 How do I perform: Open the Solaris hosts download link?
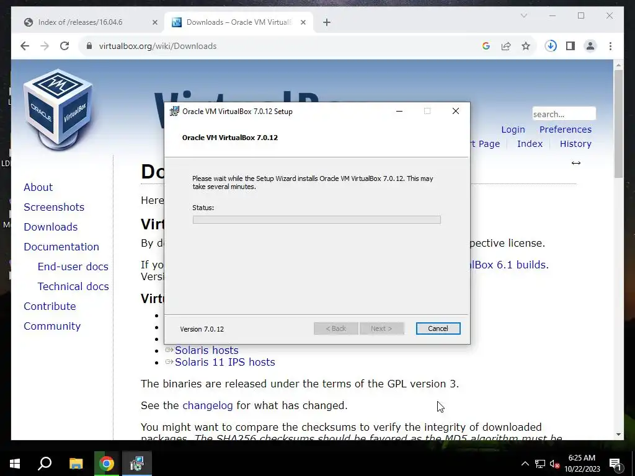pos(206,350)
